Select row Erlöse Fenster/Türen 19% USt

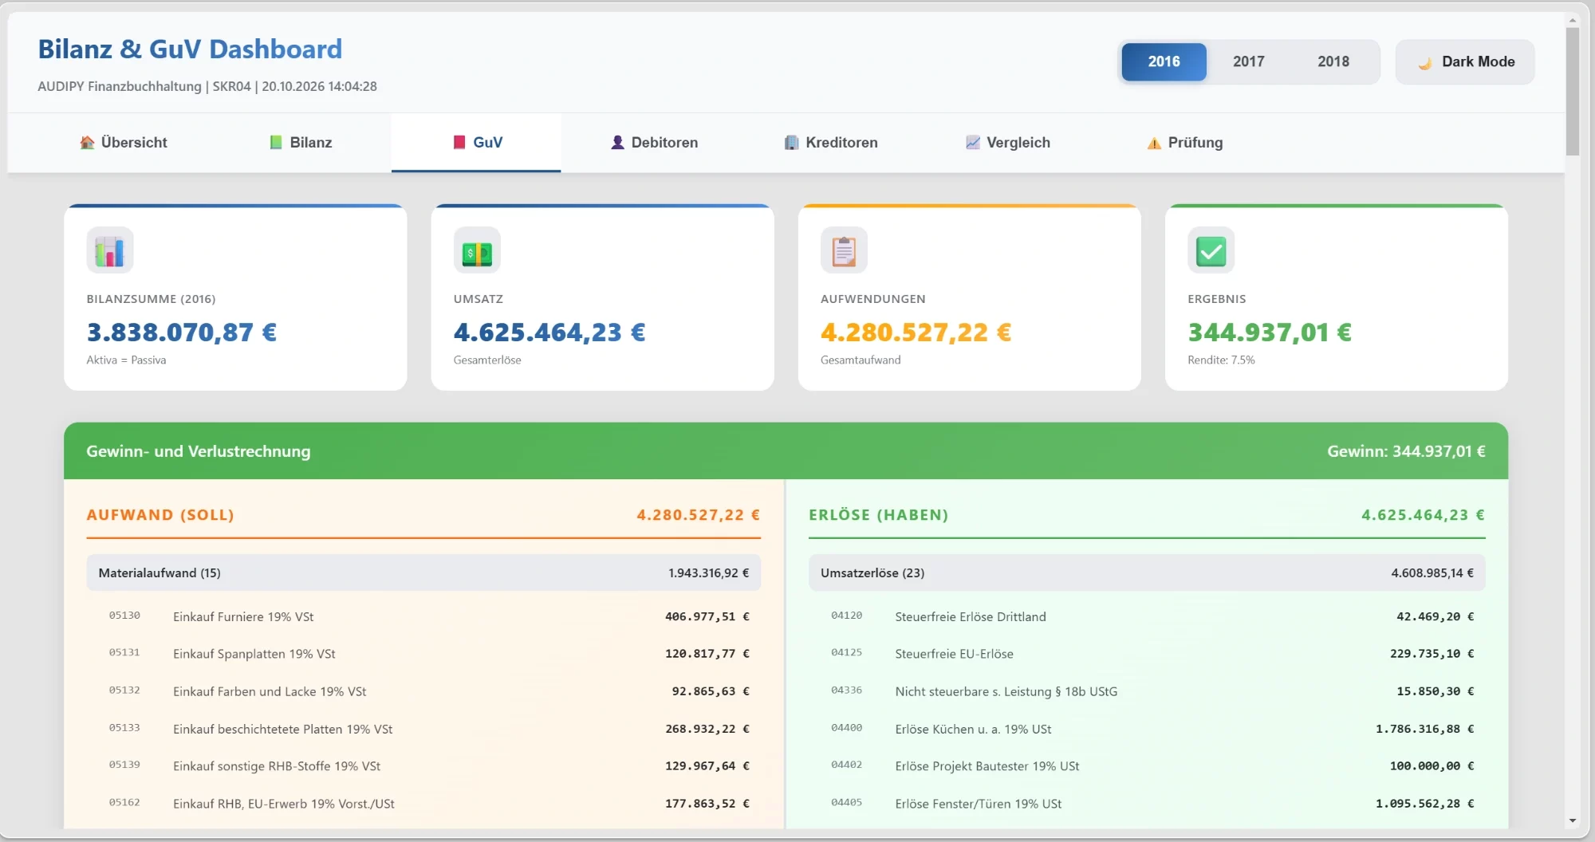click(x=1147, y=804)
